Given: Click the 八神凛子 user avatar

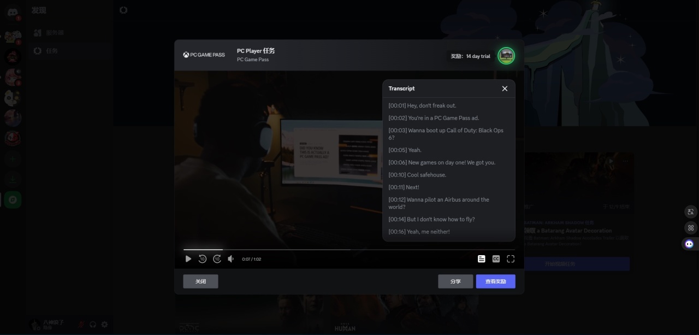Looking at the screenshot, I should pyautogui.click(x=35, y=324).
